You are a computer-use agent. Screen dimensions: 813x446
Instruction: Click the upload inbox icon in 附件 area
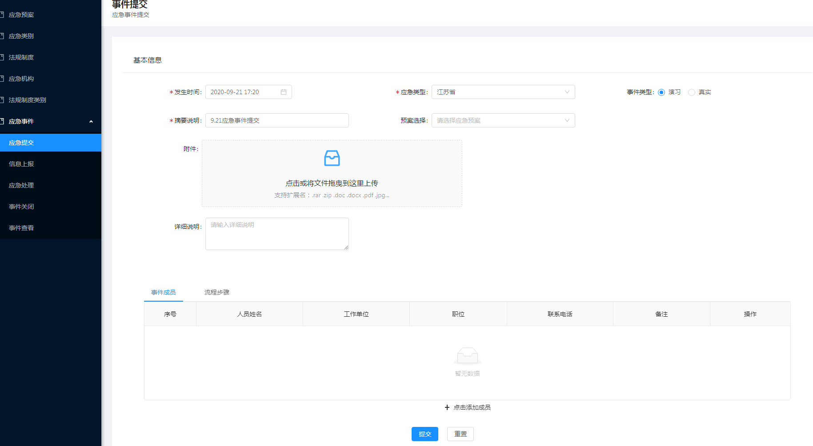click(x=332, y=158)
